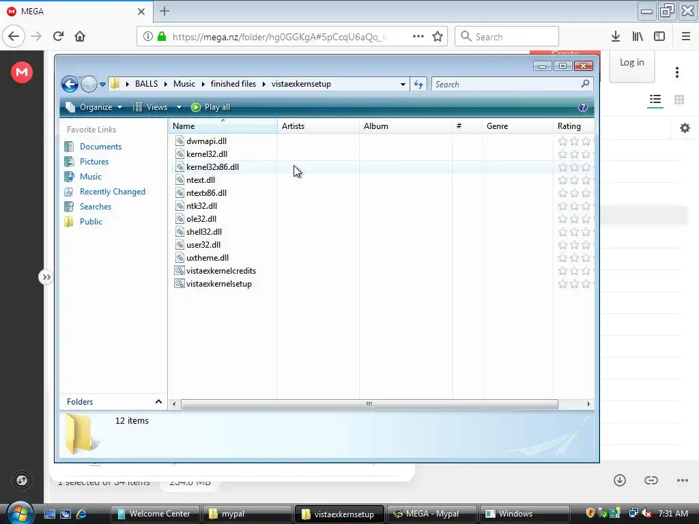Screen dimensions: 699x524
Task: Open Music favorite link
Action: (91, 177)
